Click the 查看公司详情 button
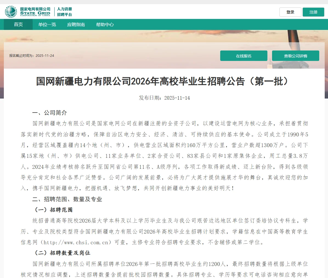The image size is (328, 278). coord(296,56)
